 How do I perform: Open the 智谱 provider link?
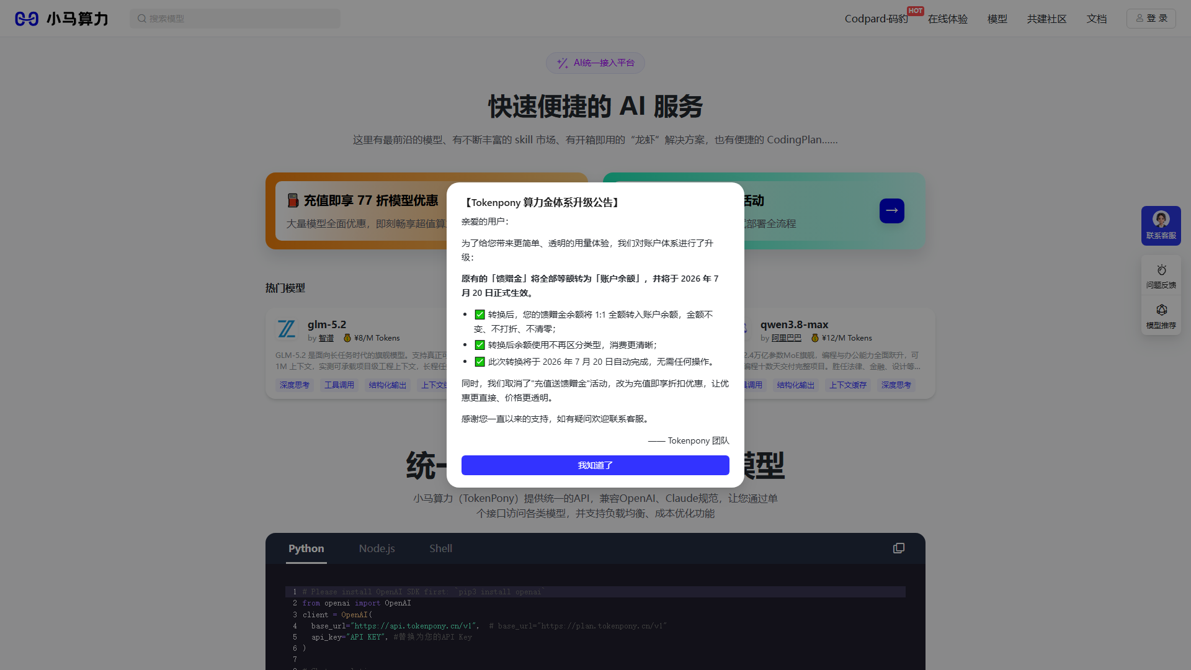click(x=326, y=338)
